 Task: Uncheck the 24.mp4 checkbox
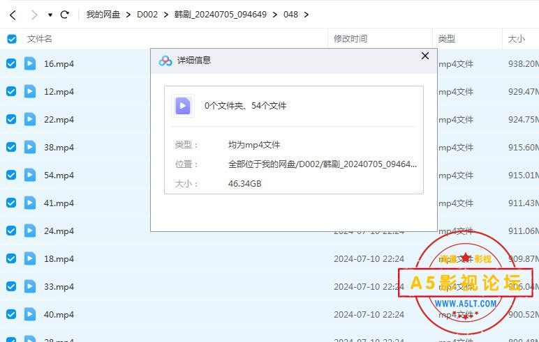coord(11,231)
